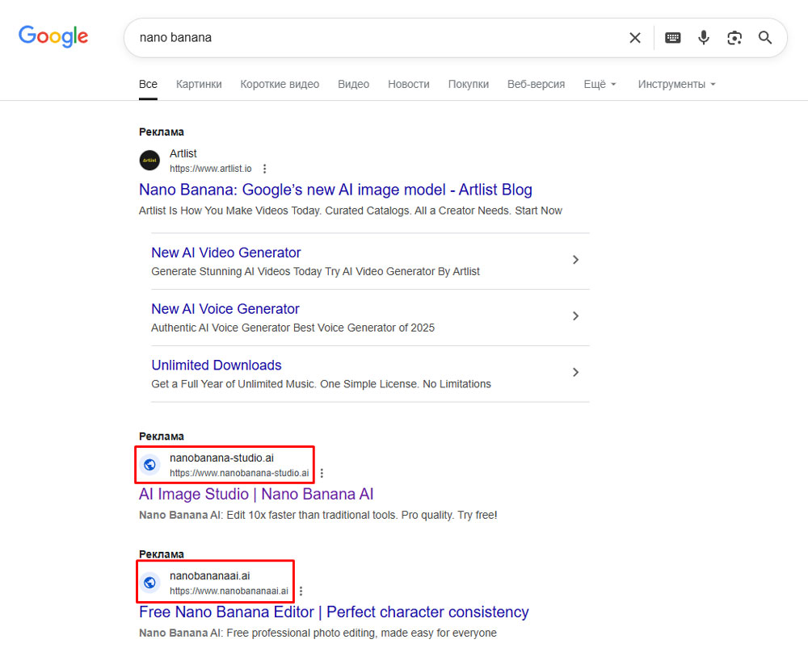Open New AI Voice Generator link
The height and width of the screenshot is (652, 808).
tap(225, 309)
